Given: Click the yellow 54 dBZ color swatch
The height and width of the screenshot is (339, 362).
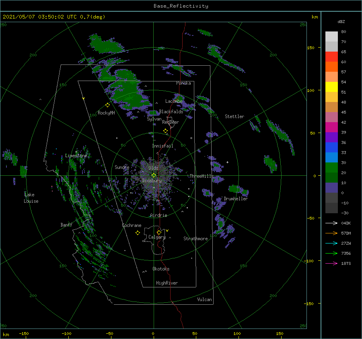Looking at the screenshot, I should [331, 87].
